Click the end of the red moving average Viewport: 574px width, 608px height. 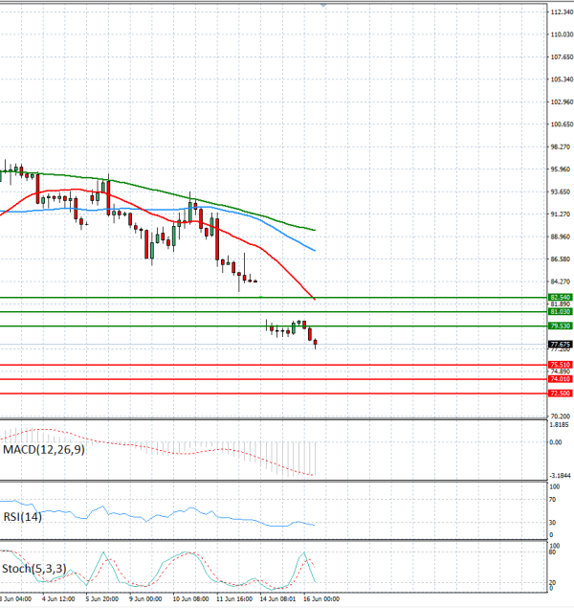point(314,299)
